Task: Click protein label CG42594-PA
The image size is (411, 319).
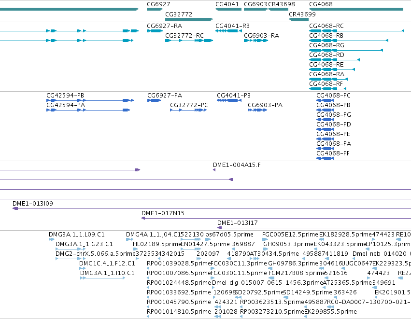Action: (x=66, y=105)
